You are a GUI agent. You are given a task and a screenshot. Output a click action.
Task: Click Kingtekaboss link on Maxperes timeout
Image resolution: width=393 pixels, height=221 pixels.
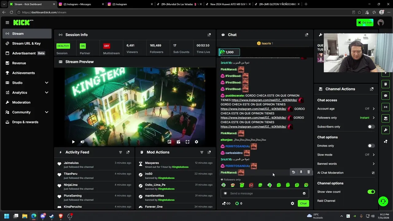point(180,167)
